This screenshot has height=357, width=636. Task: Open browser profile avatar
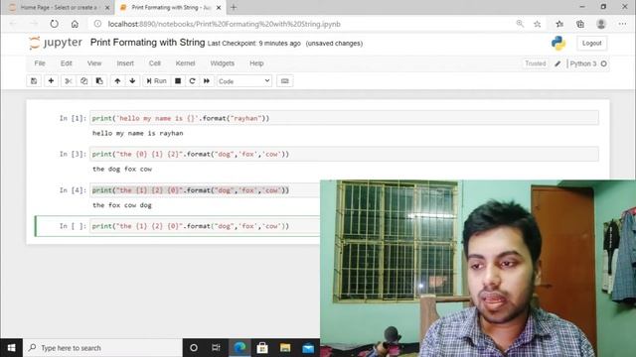click(601, 24)
